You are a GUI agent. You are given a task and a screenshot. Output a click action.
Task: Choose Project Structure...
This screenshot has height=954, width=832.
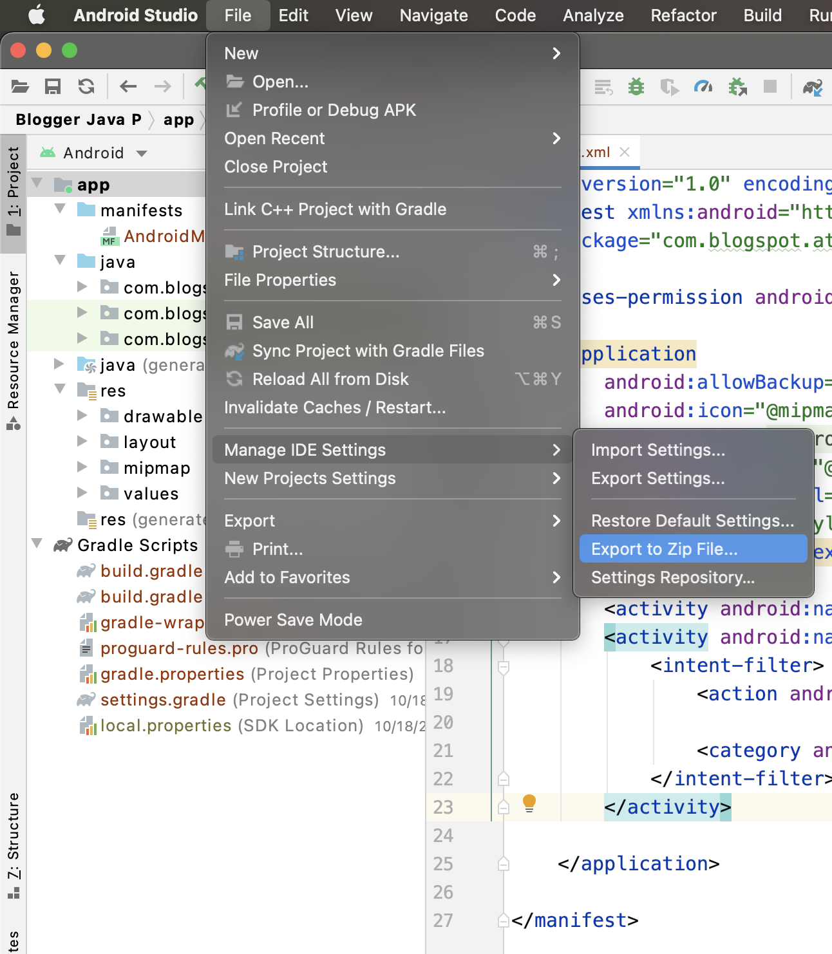point(393,252)
